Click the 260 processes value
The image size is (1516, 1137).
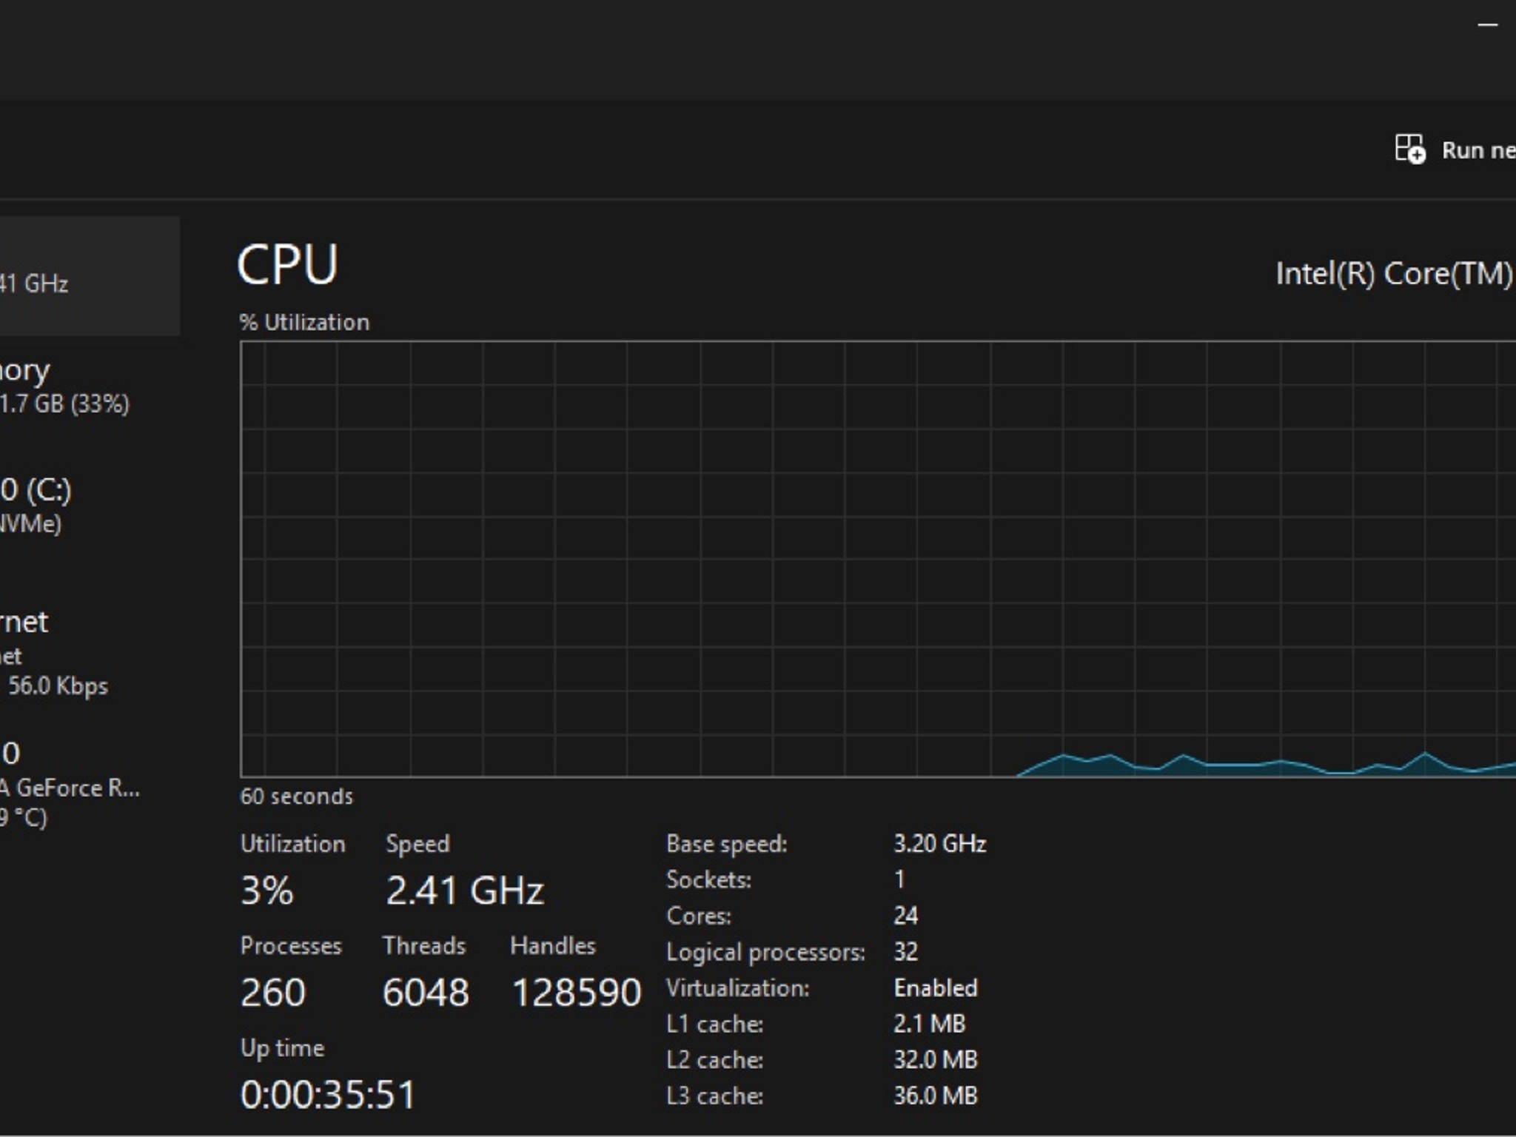[272, 992]
